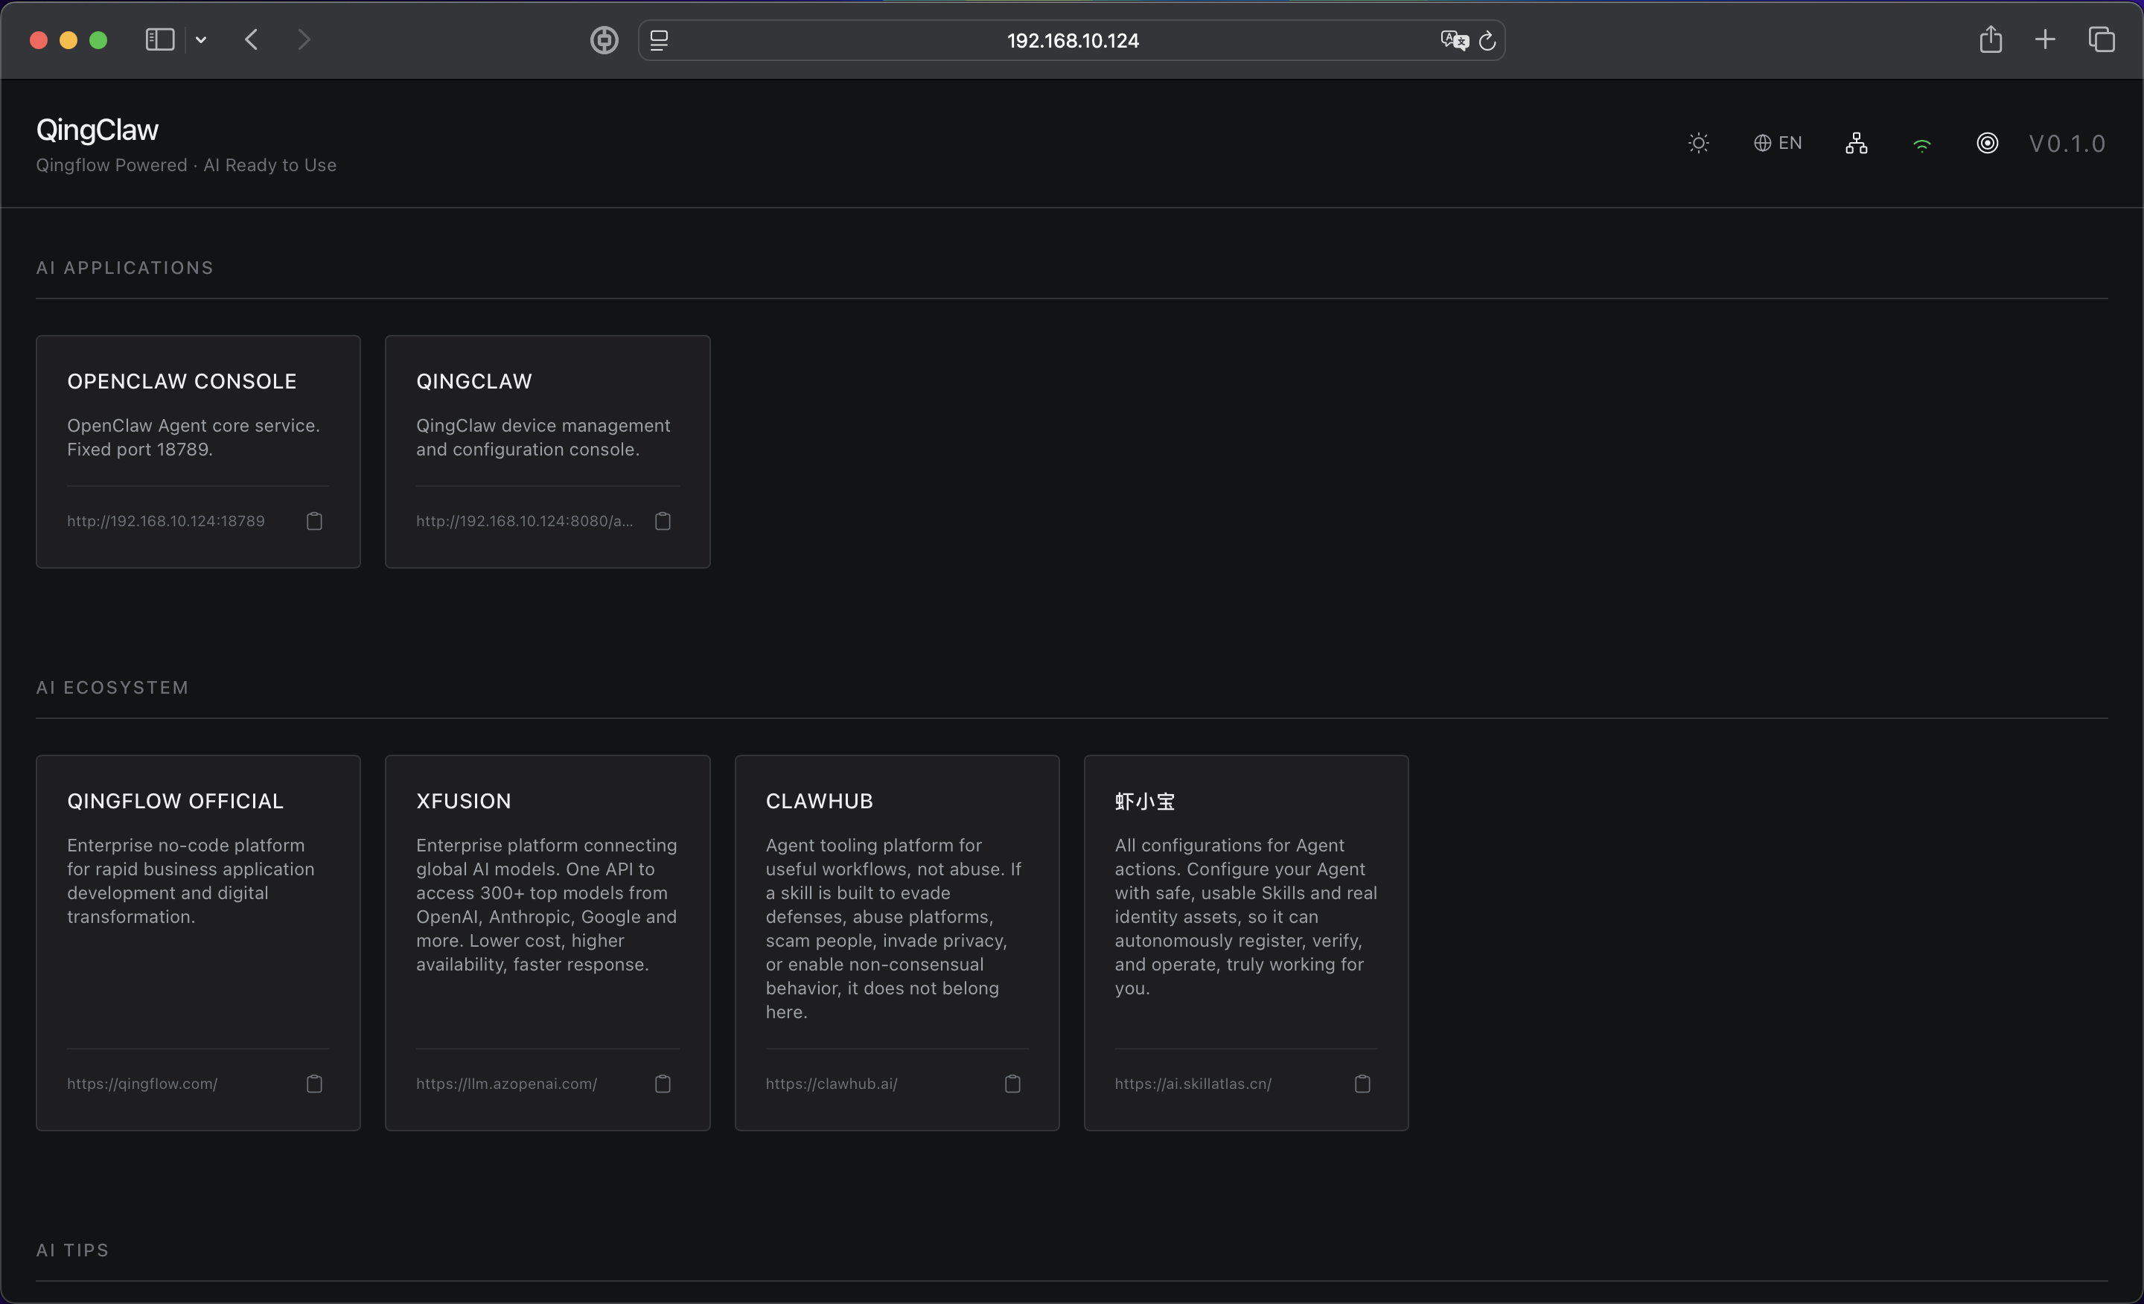Copy the OpenClaw Console URL

point(314,521)
